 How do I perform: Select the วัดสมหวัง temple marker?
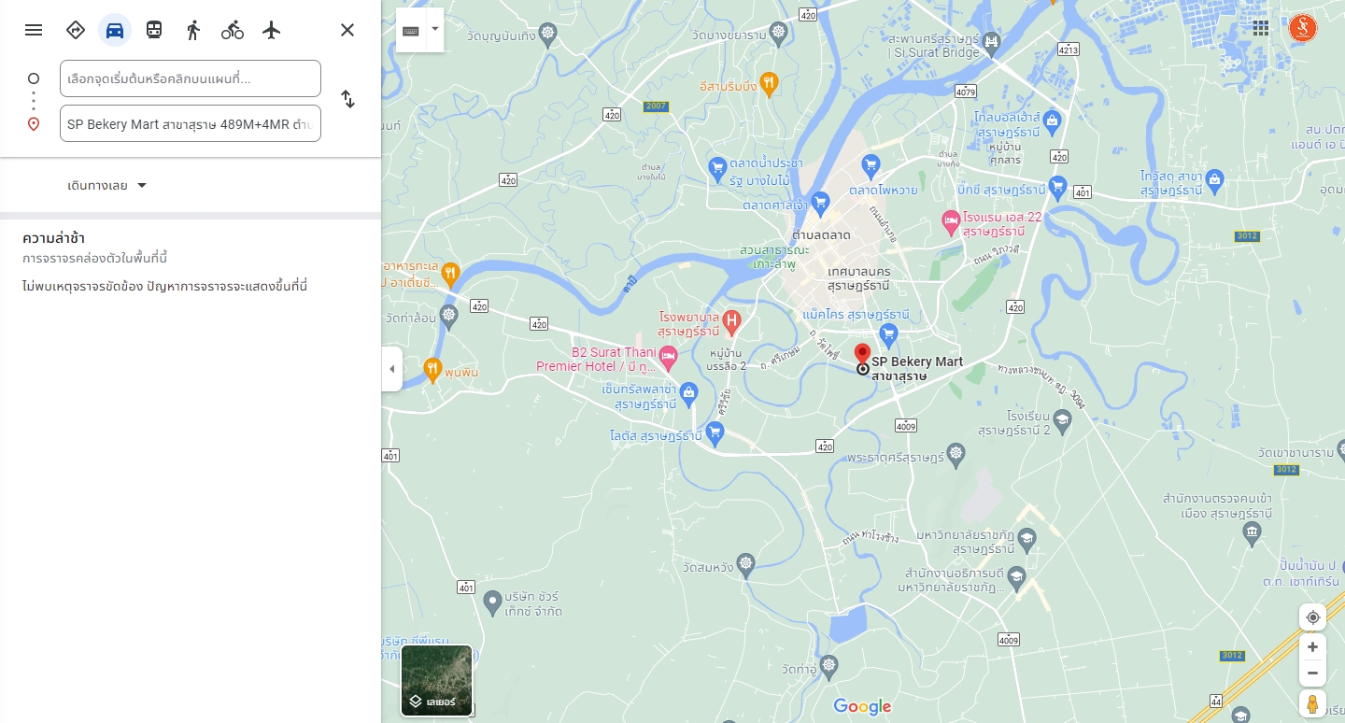tap(744, 563)
